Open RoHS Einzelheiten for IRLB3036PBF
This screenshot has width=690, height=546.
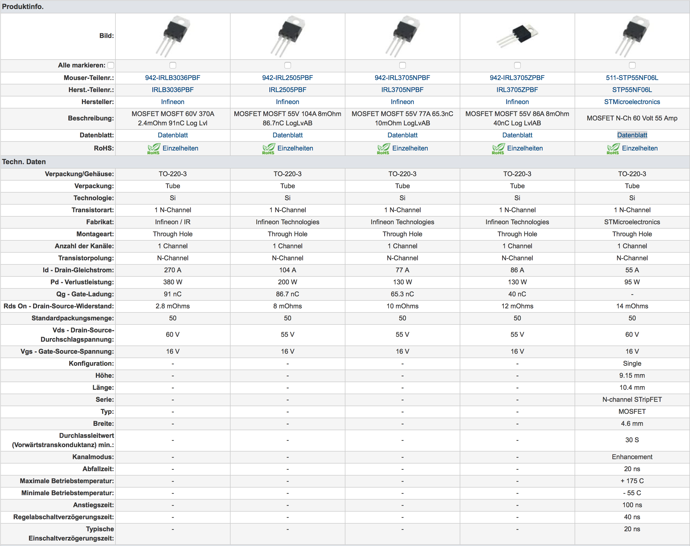point(180,148)
